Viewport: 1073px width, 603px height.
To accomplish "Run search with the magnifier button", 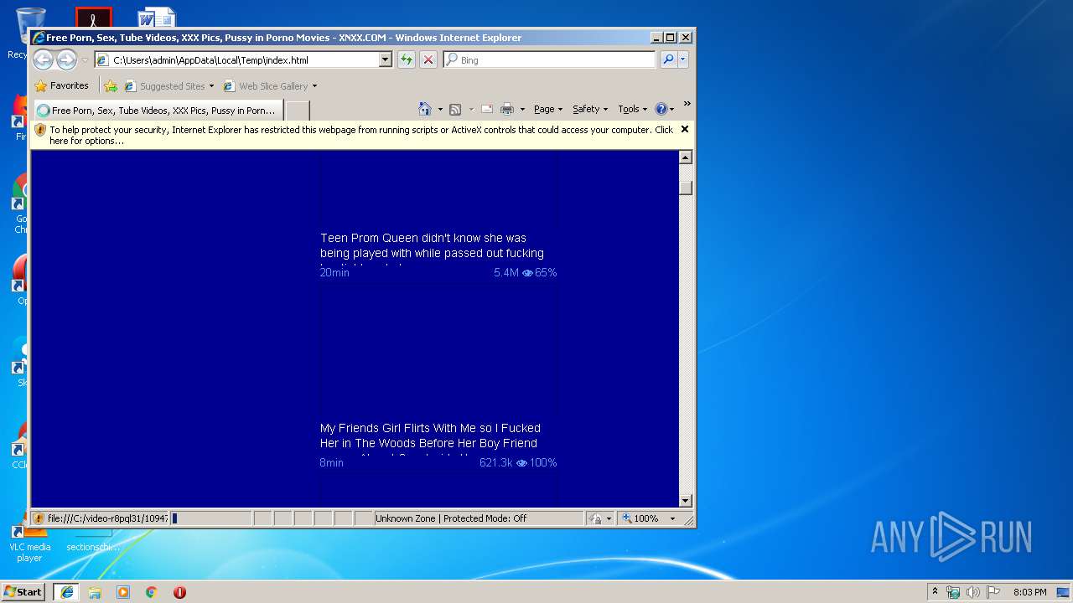I will [668, 59].
